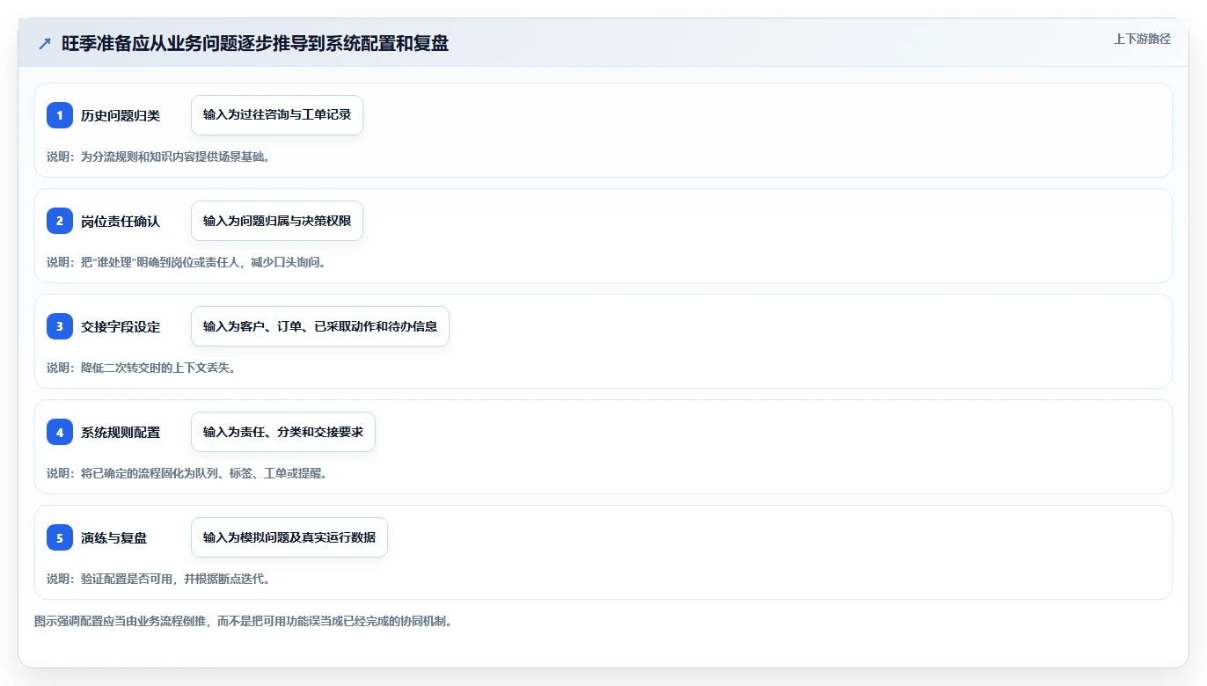This screenshot has height=686, width=1207.
Task: Click the arrow icon beside the title
Action: [x=45, y=44]
